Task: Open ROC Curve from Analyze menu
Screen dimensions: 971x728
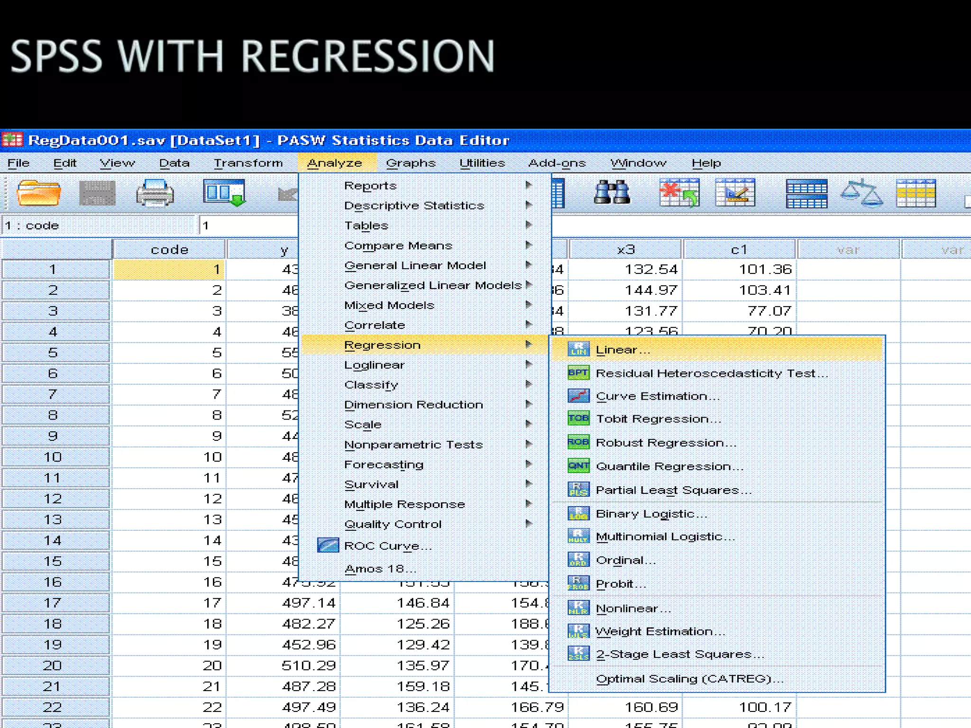Action: coord(387,546)
